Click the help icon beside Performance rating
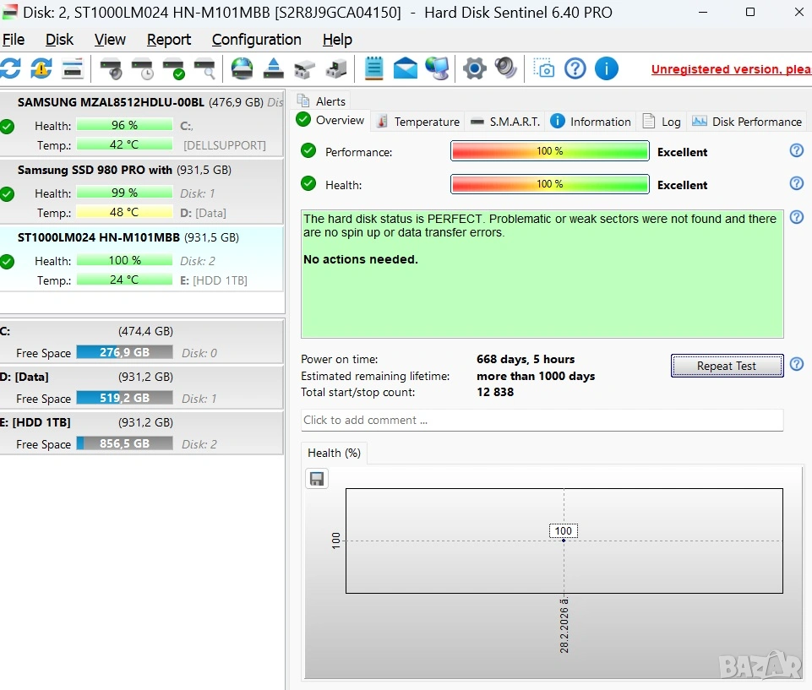The width and height of the screenshot is (812, 690). click(796, 151)
